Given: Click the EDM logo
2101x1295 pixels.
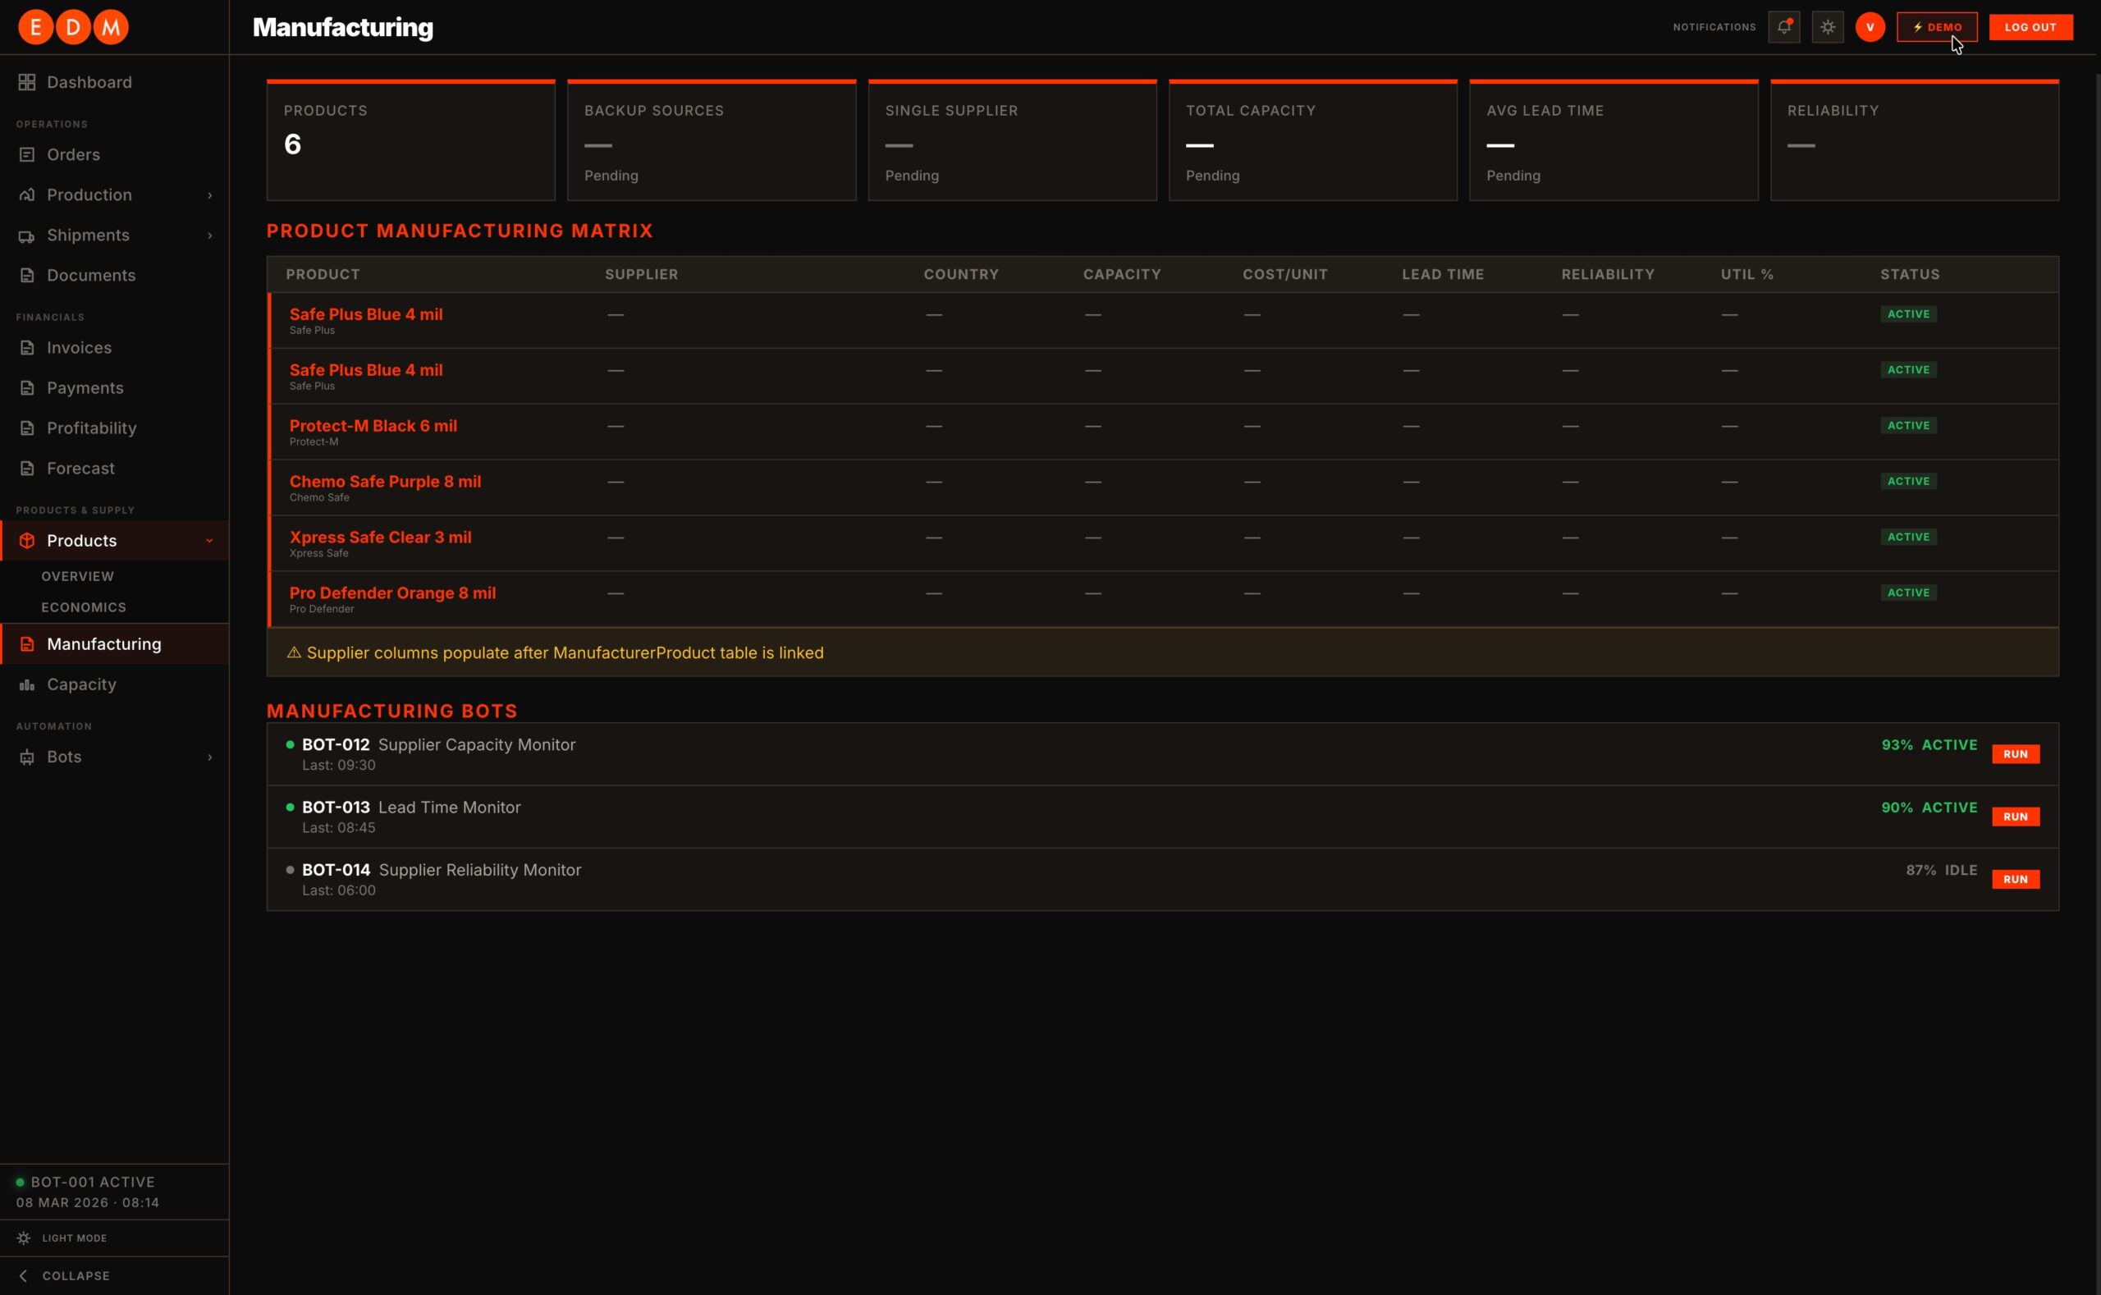Looking at the screenshot, I should tap(74, 27).
